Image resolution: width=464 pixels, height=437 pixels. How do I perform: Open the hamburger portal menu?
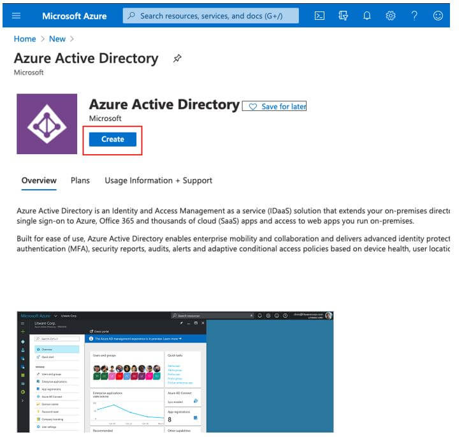click(x=16, y=15)
